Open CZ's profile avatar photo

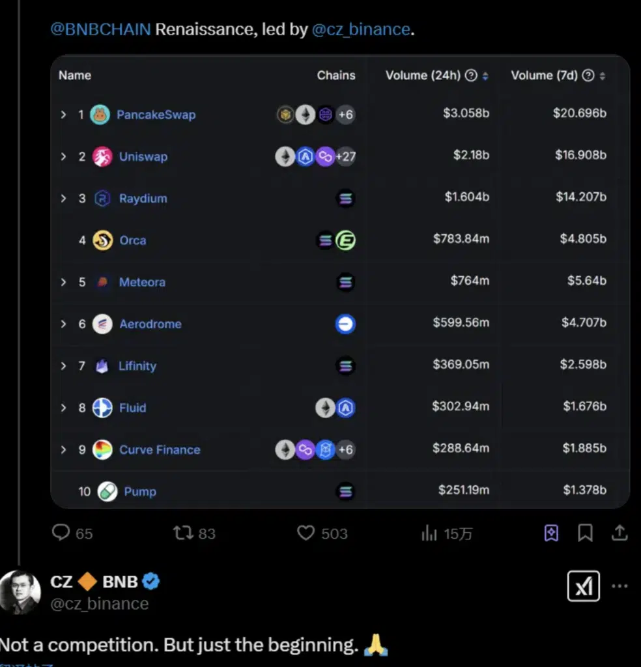(x=20, y=592)
